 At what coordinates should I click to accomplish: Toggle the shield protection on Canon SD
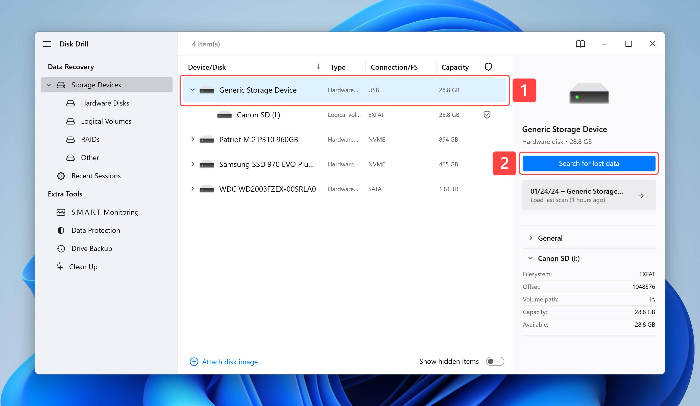point(487,115)
